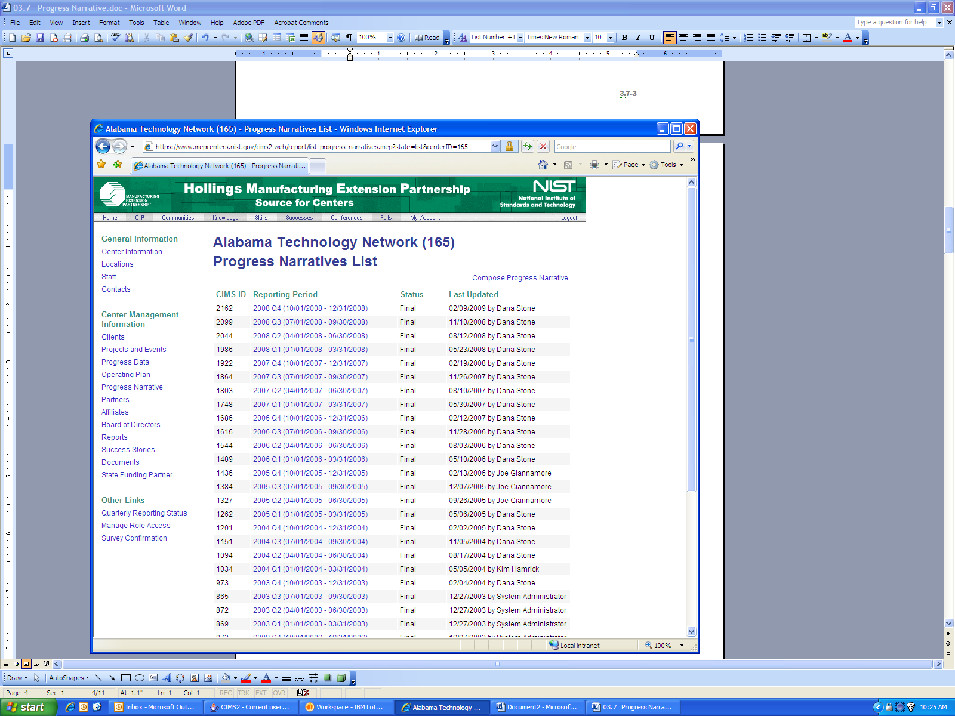This screenshot has width=955, height=716.
Task: Refresh the page in Internet Explorer
Action: (x=528, y=146)
